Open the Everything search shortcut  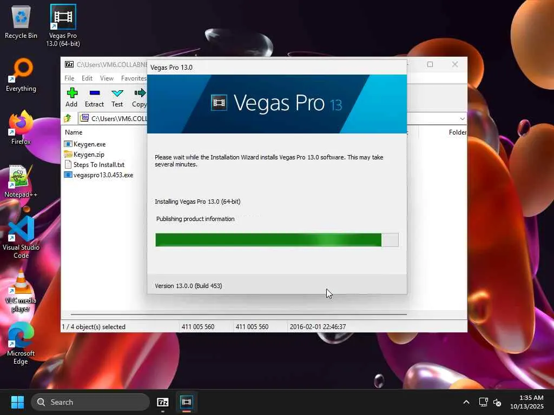tap(21, 75)
